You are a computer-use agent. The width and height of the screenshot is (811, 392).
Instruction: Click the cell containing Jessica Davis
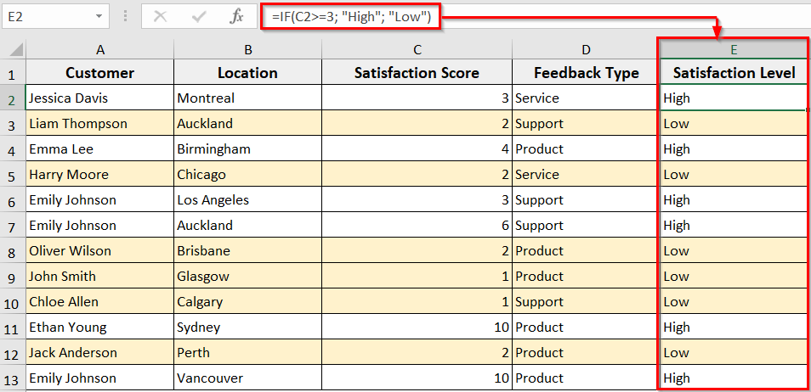click(99, 98)
